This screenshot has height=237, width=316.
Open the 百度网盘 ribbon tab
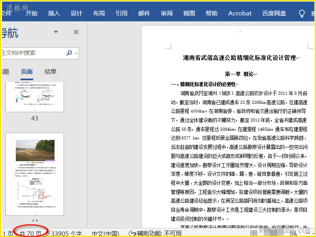(x=274, y=13)
